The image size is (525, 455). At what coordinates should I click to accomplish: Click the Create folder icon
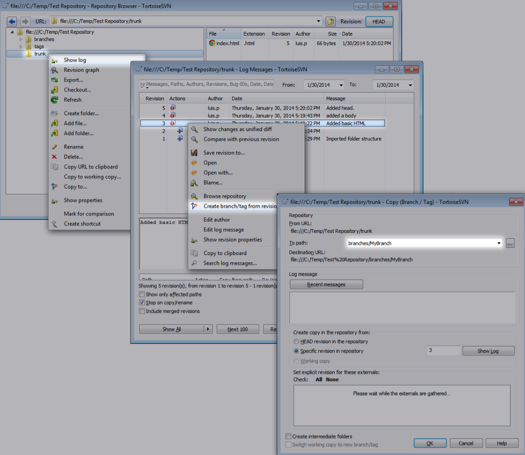click(54, 113)
